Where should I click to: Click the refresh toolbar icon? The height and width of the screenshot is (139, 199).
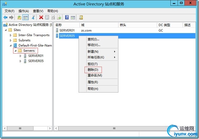[x=53, y=17]
